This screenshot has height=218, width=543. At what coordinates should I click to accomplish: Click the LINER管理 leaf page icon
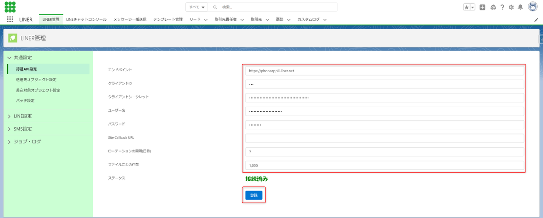13,38
